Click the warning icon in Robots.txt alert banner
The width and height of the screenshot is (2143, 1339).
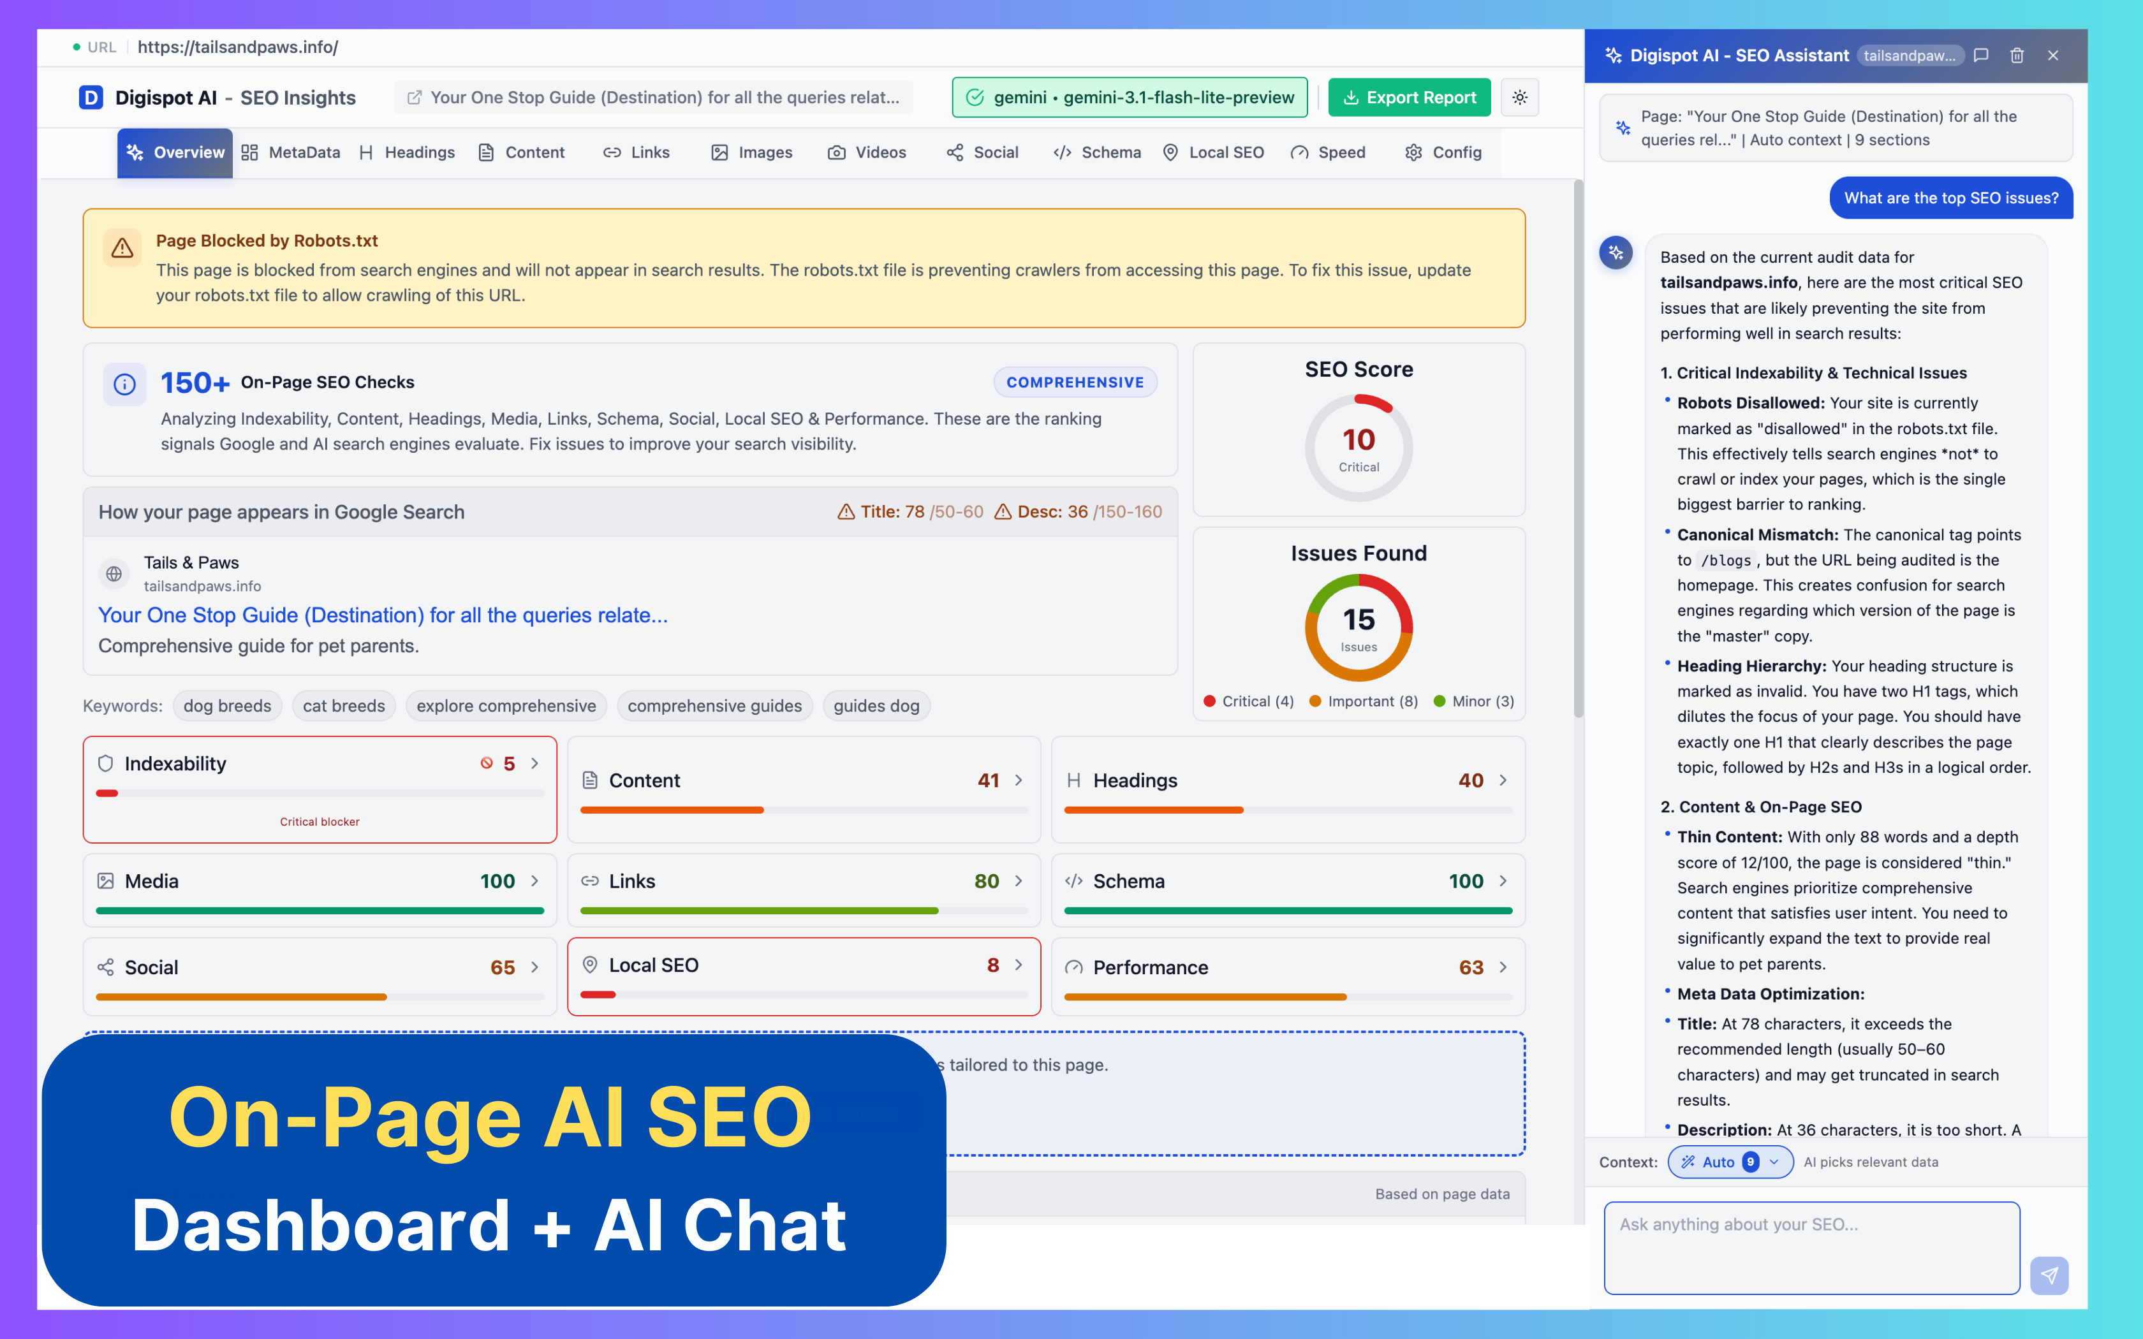123,249
